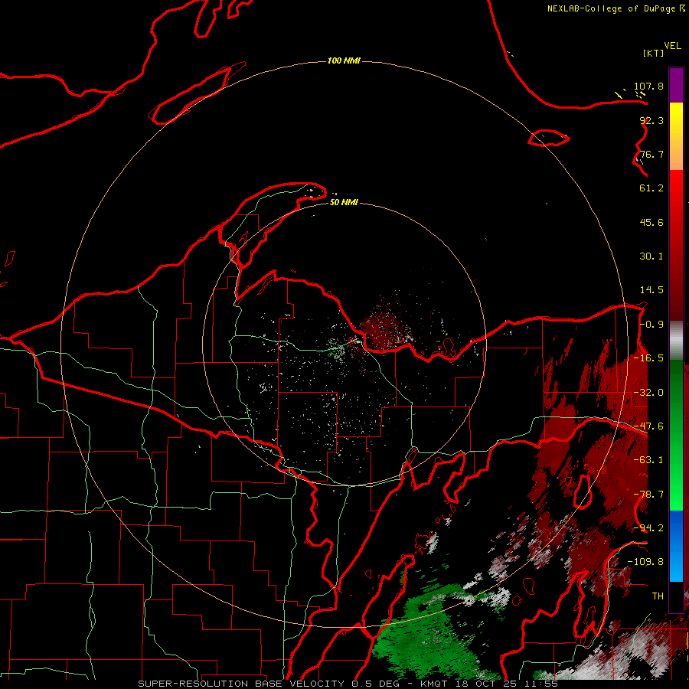Click the -47.6 legend value

[648, 426]
